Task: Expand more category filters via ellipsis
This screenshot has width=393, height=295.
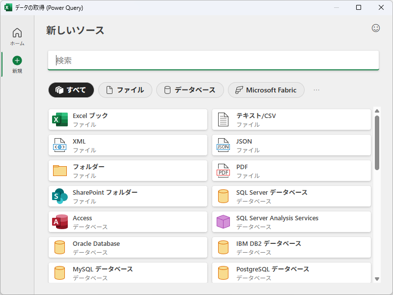Action: coord(316,90)
